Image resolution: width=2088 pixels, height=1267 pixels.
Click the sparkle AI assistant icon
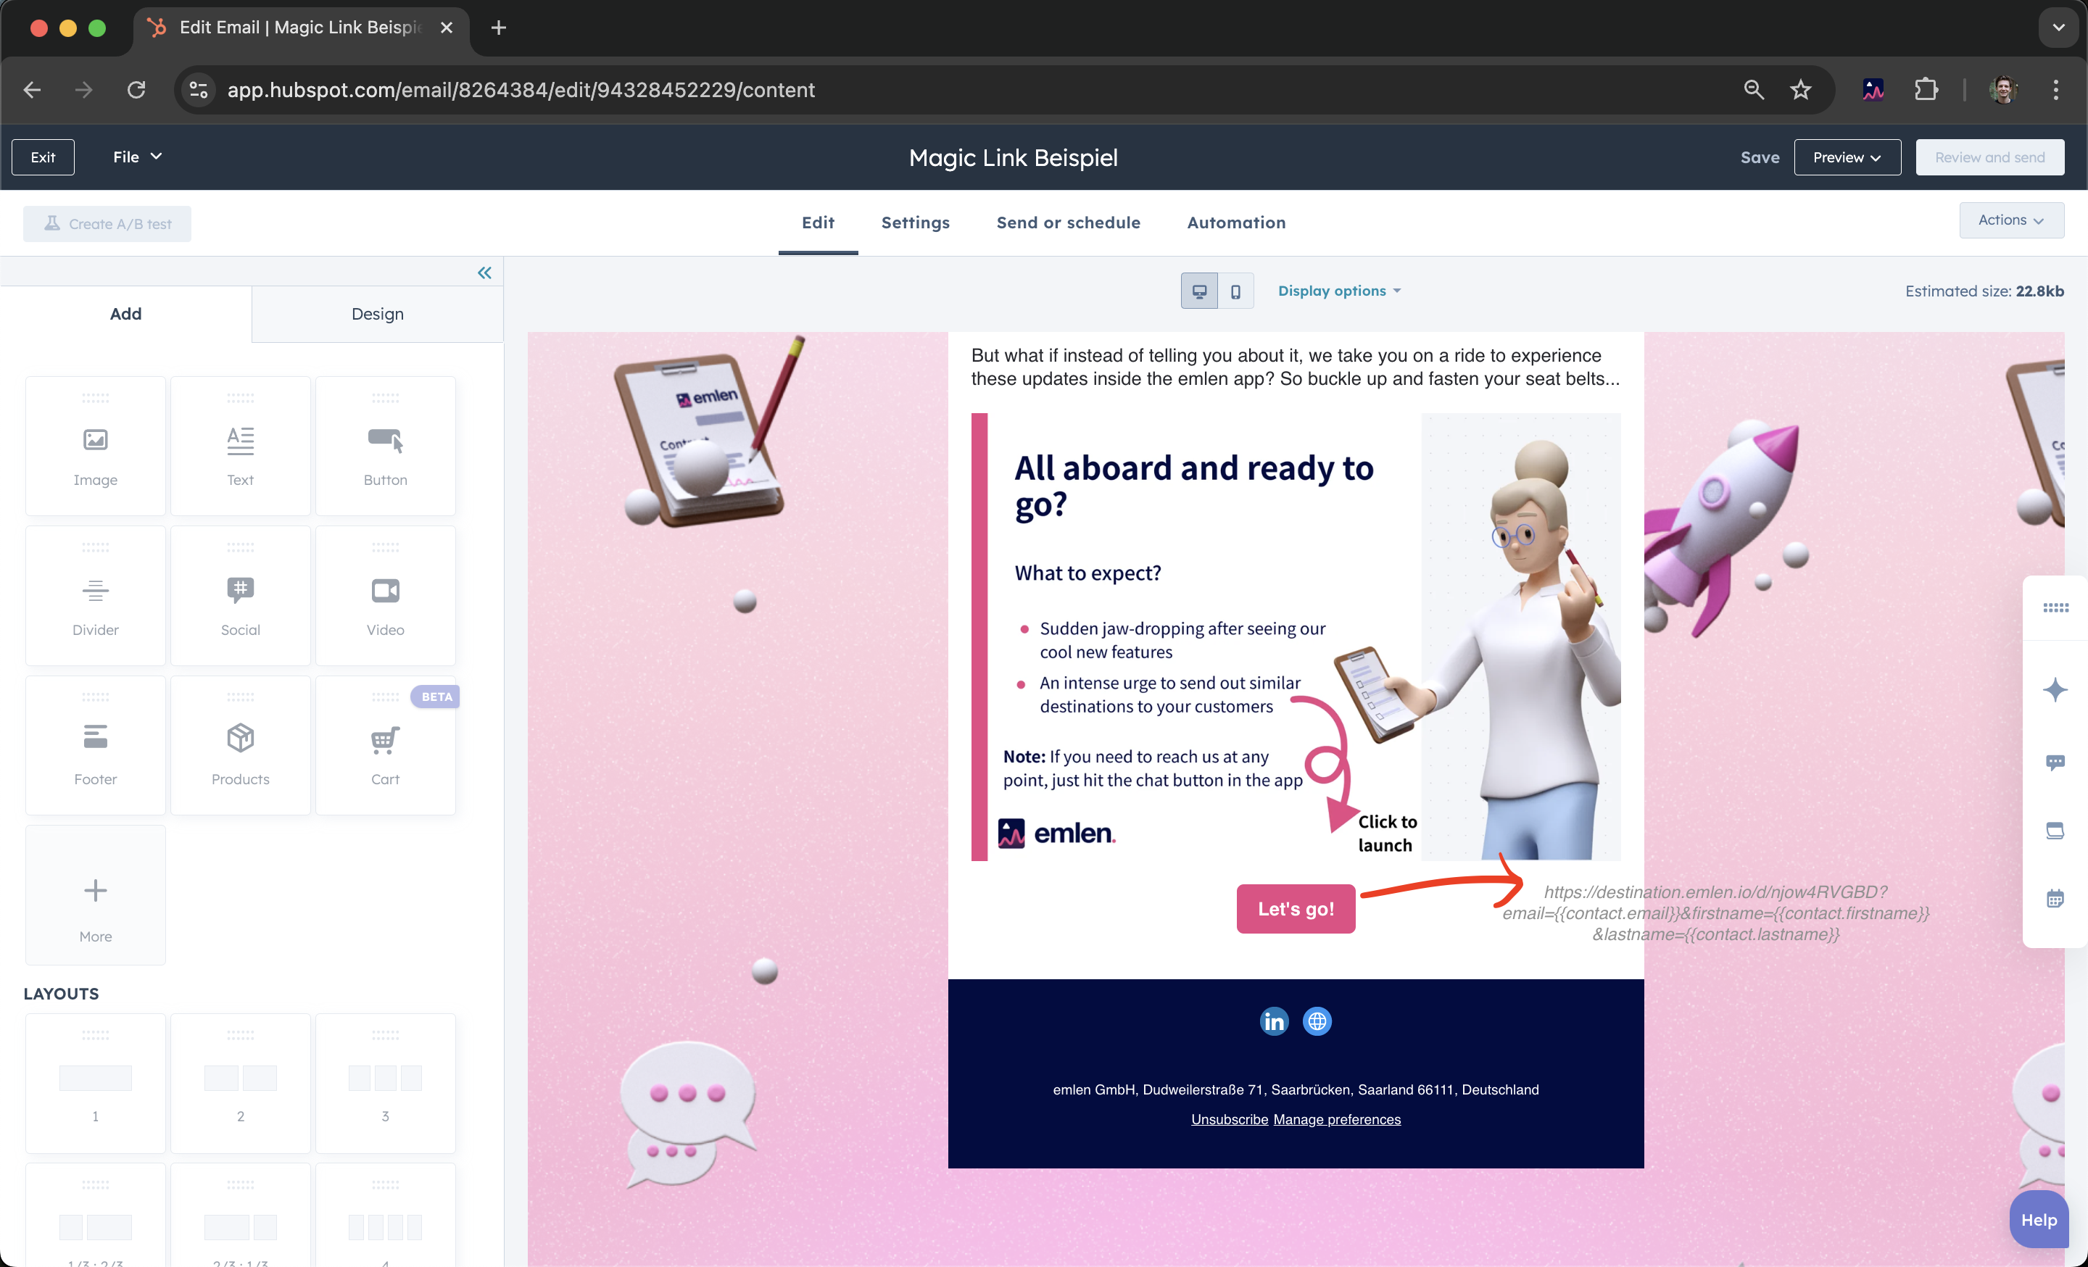2055,690
